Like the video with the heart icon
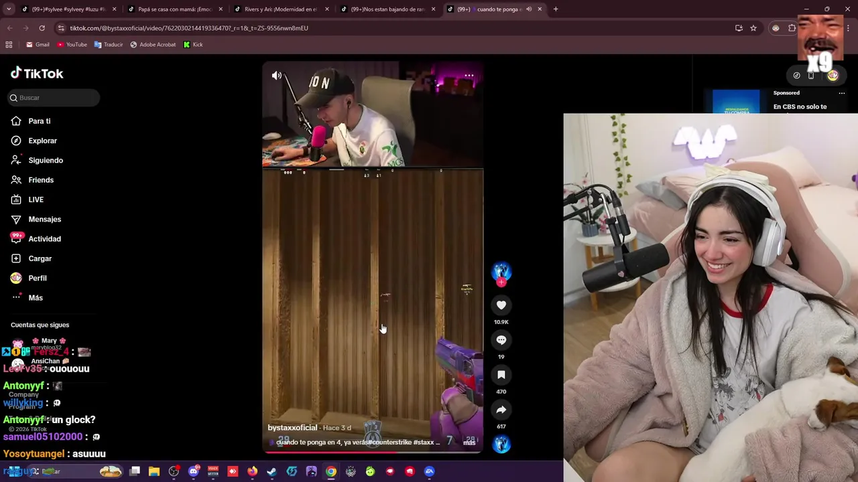Image resolution: width=858 pixels, height=482 pixels. pos(501,305)
